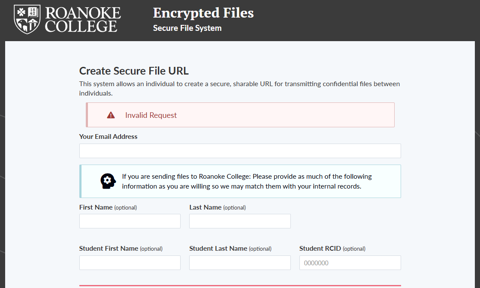Image resolution: width=480 pixels, height=288 pixels.
Task: Click into the First Name input
Action: pyautogui.click(x=130, y=221)
